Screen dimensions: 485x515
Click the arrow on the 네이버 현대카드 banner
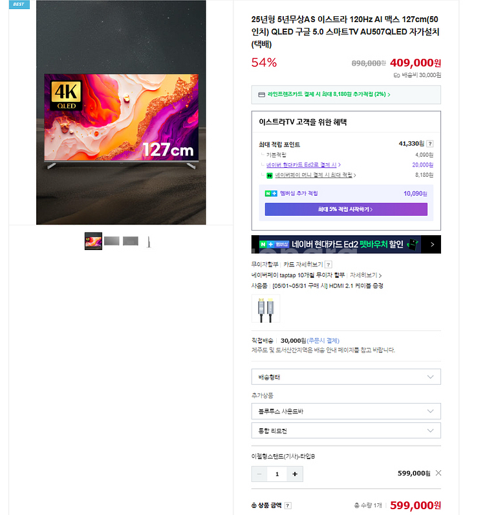pos(432,244)
